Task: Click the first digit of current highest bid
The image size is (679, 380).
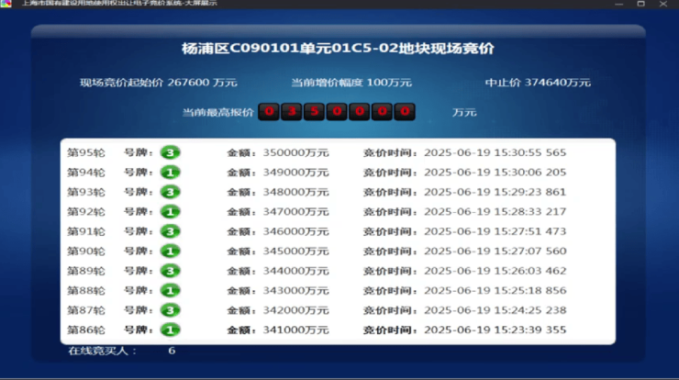Action: pyautogui.click(x=269, y=112)
